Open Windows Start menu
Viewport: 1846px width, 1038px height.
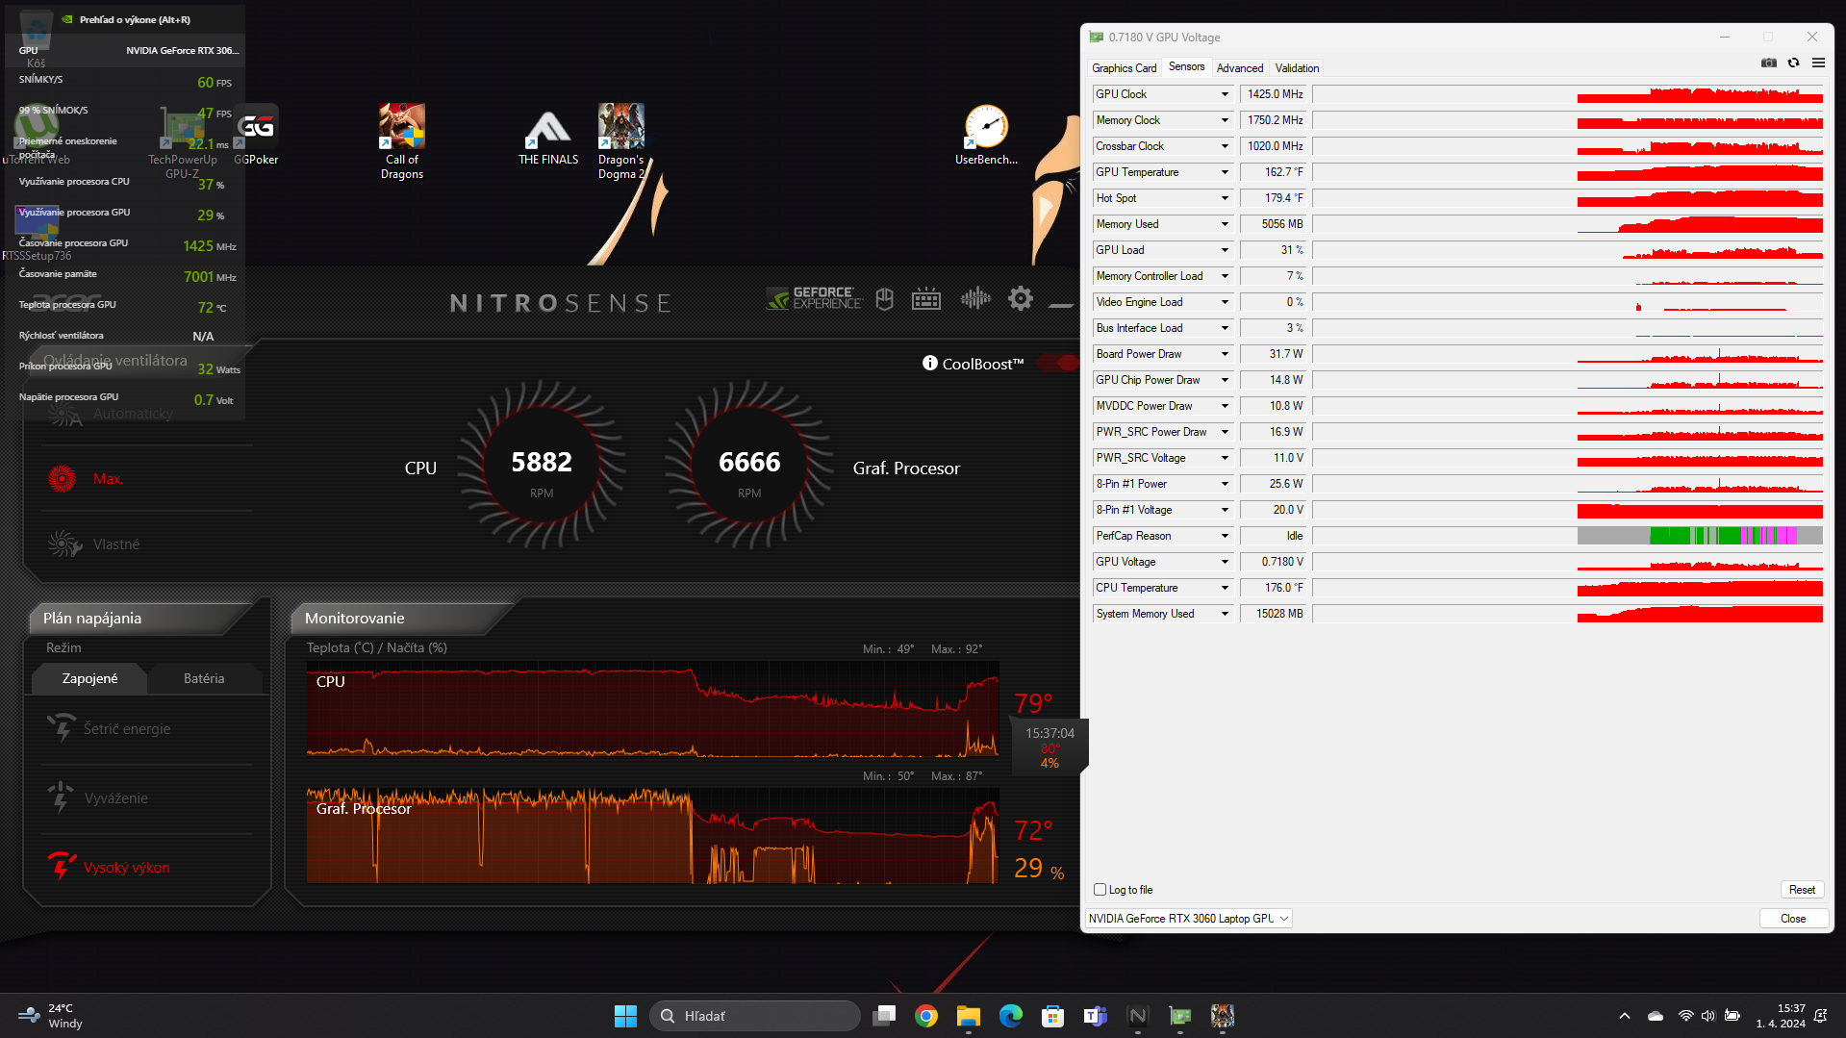625,1016
